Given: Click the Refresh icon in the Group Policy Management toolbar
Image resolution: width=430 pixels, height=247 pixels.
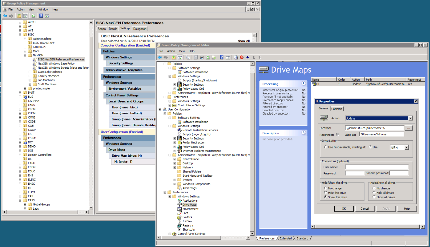Looking at the screenshot, I should [x=33, y=16].
